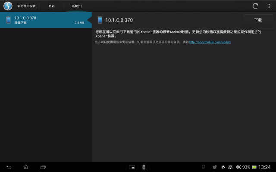Tap the phone notification icon in status bar
276x172 pixels.
(203, 167)
